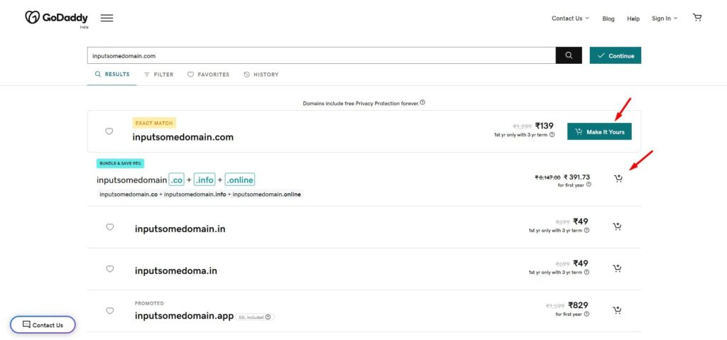
Task: Click the inputsomedoma.in domain name
Action: (176, 270)
